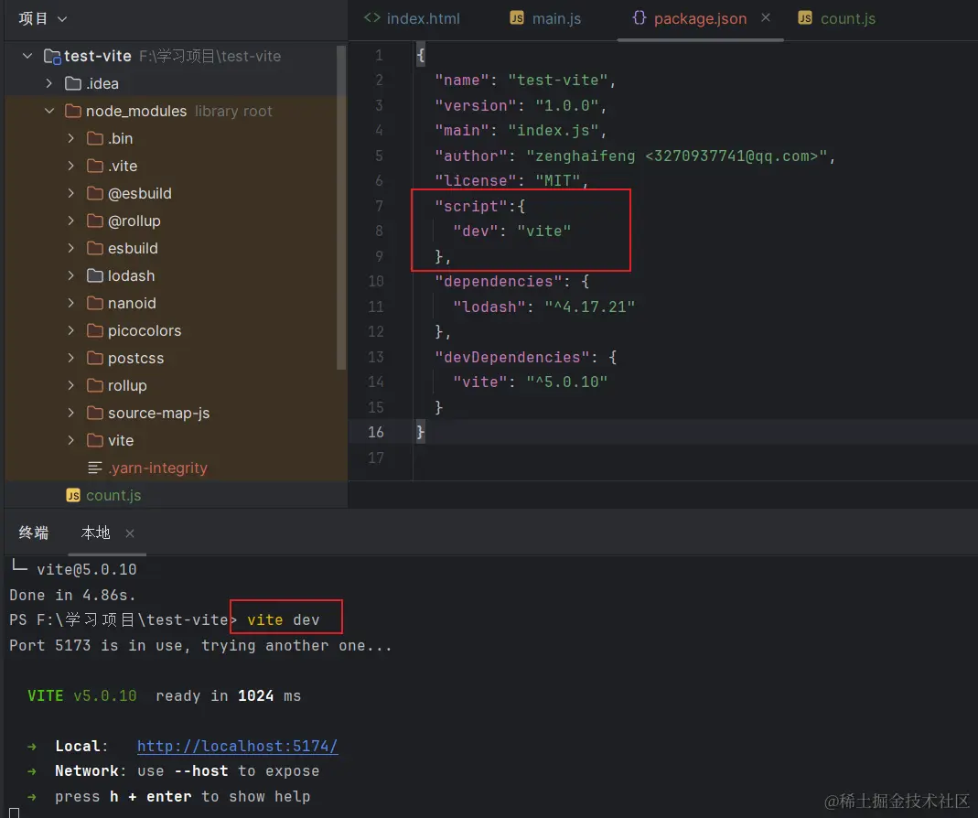
Task: Expand the nanoid folder
Action: point(71,303)
